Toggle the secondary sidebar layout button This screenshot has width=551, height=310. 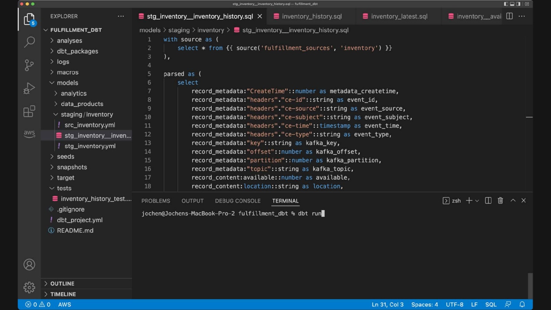[x=518, y=4]
